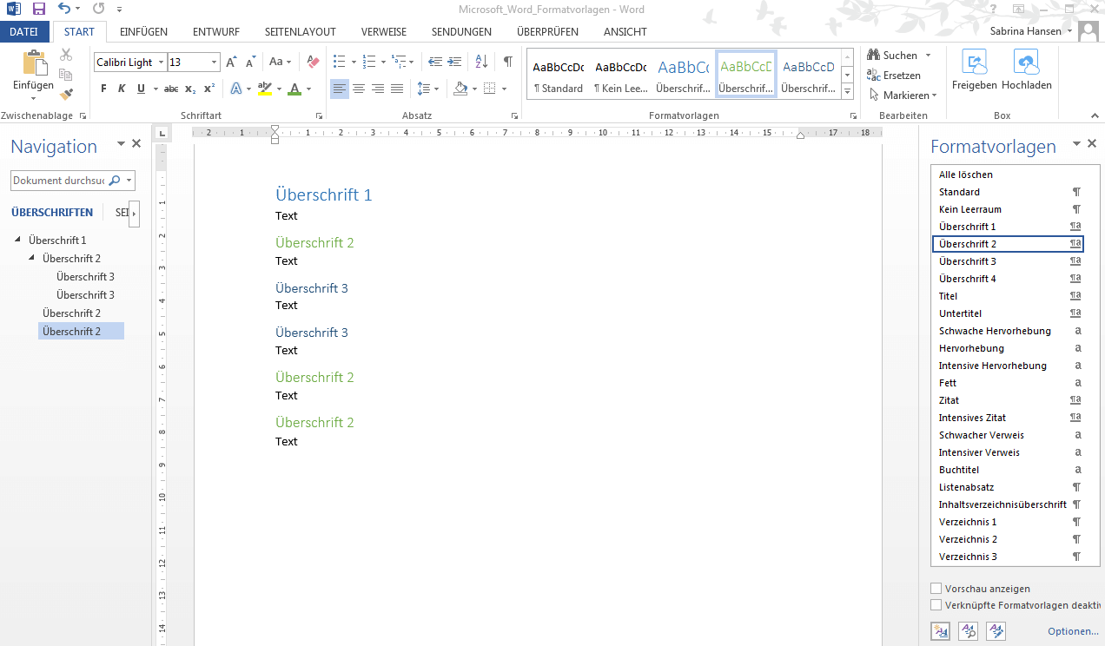Image resolution: width=1105 pixels, height=646 pixels.
Task: Select the align left button
Action: 340,89
